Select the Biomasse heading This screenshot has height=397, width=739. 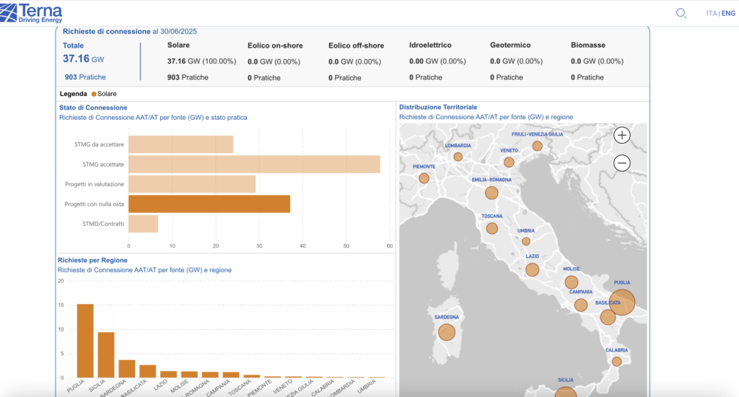tap(588, 45)
